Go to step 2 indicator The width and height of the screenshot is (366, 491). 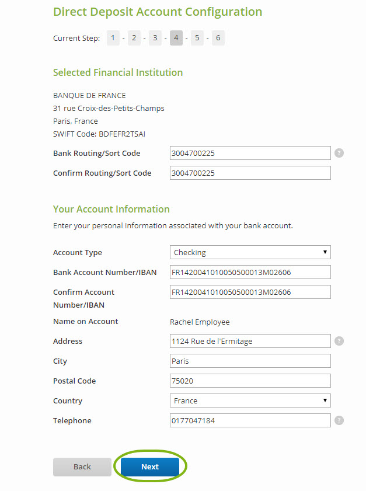click(134, 38)
